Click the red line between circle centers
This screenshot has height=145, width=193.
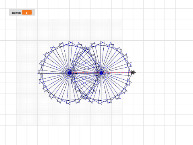click(85, 72)
